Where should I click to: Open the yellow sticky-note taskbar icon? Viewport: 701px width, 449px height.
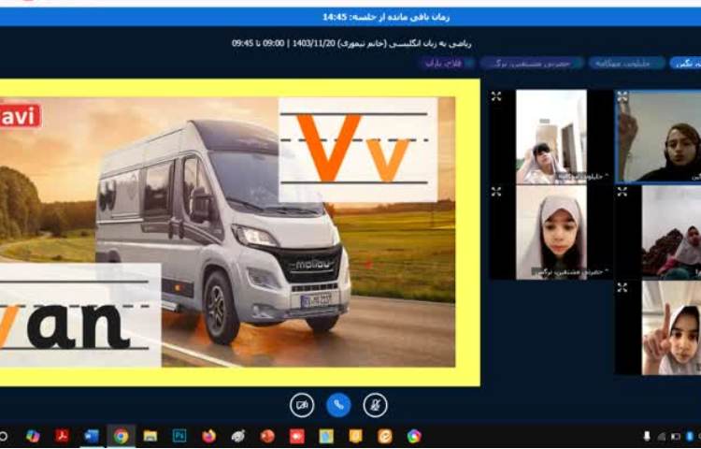click(355, 436)
